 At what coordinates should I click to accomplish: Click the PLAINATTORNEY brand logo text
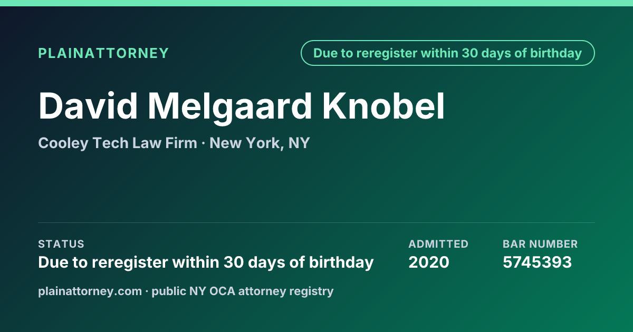tap(103, 53)
